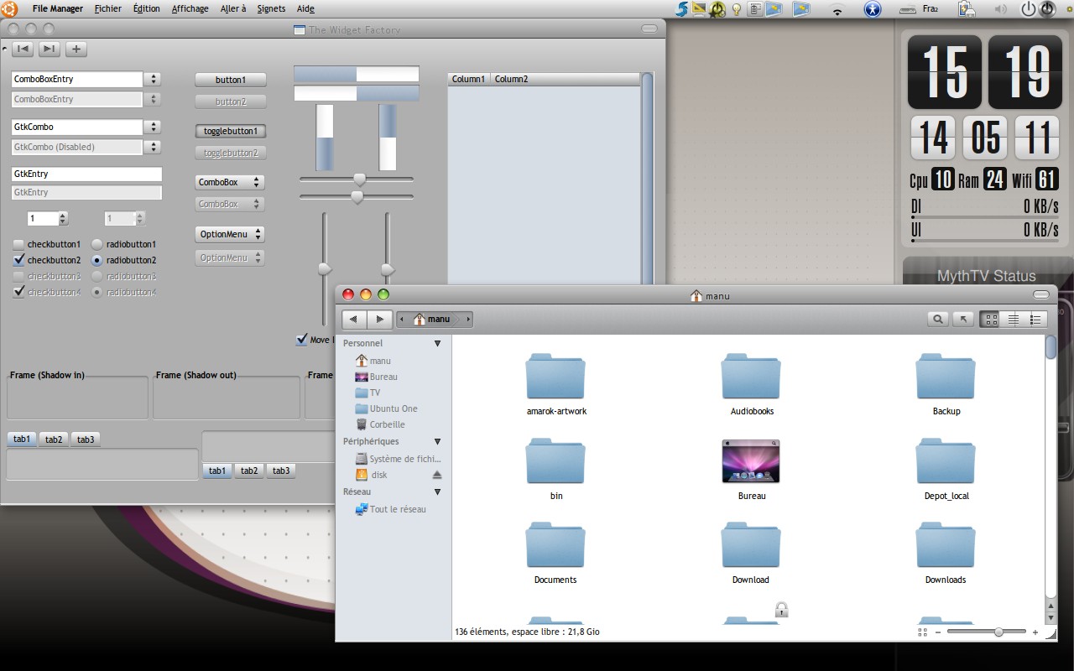Click the zoom slider in file manager status bar

(x=987, y=632)
